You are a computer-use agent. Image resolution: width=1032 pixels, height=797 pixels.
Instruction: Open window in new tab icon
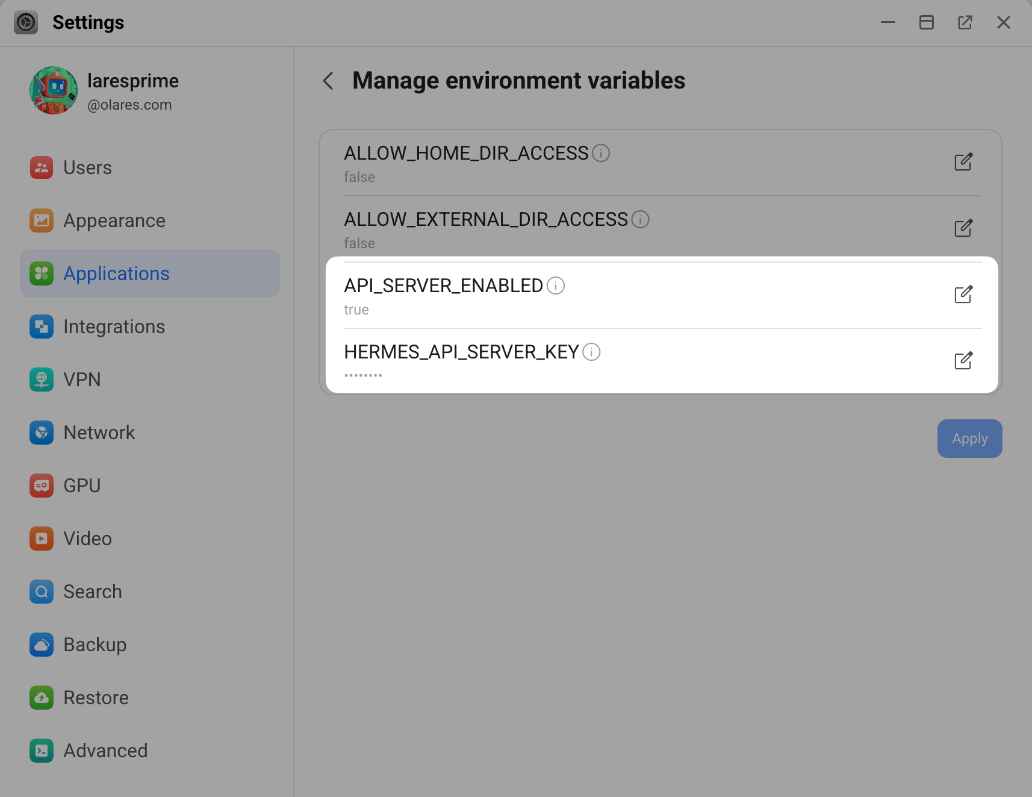(x=965, y=22)
